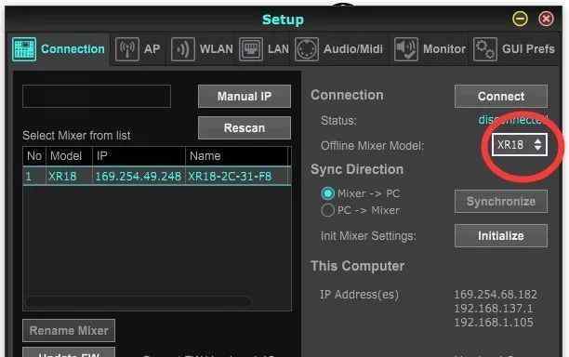The image size is (569, 357).
Task: Click the AP antenna icon
Action: click(127, 49)
